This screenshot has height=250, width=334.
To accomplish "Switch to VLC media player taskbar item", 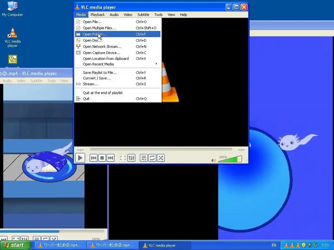I will 165,245.
